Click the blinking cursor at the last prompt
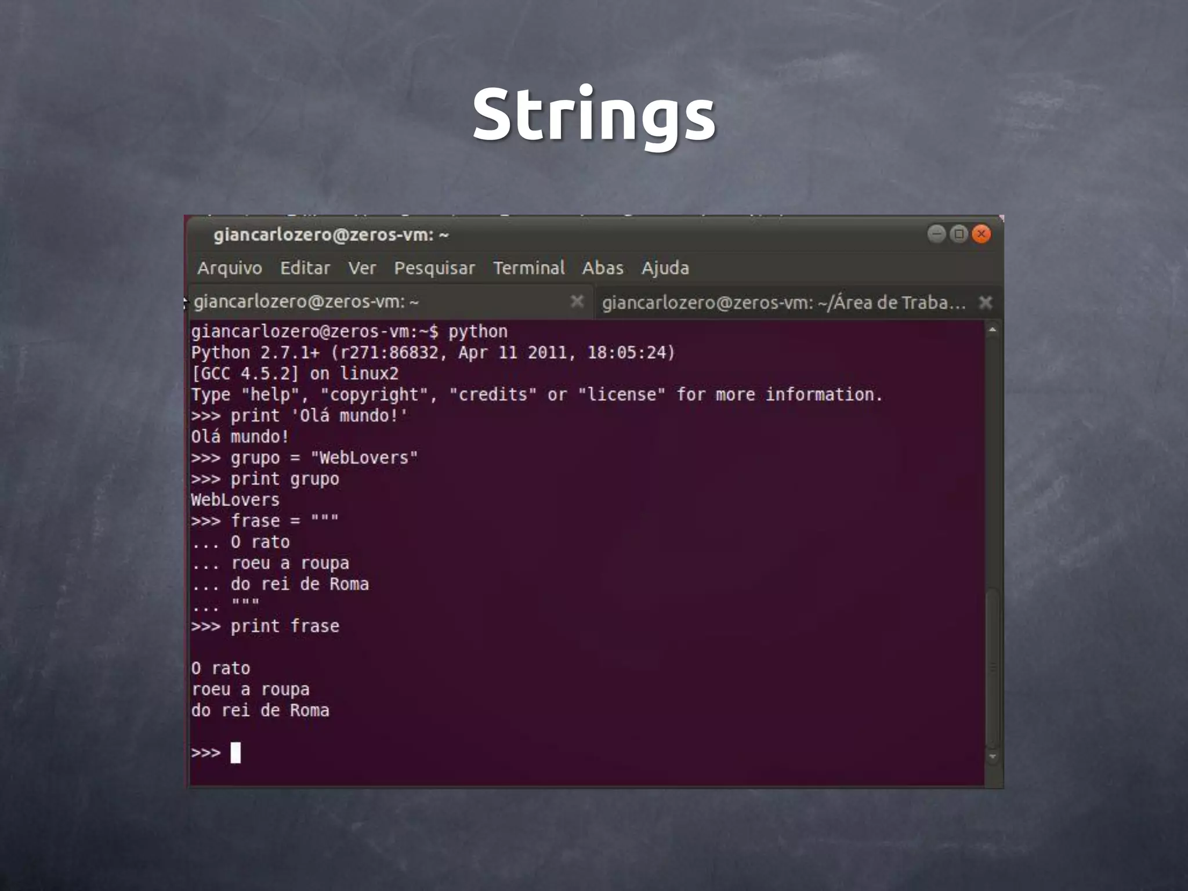 (236, 753)
